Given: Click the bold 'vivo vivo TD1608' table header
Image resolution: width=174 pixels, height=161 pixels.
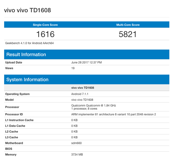Looking at the screenshot, I should [83, 88].
